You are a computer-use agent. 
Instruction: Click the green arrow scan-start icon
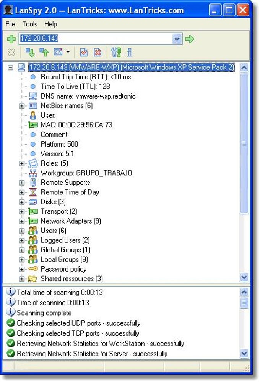[x=190, y=39]
